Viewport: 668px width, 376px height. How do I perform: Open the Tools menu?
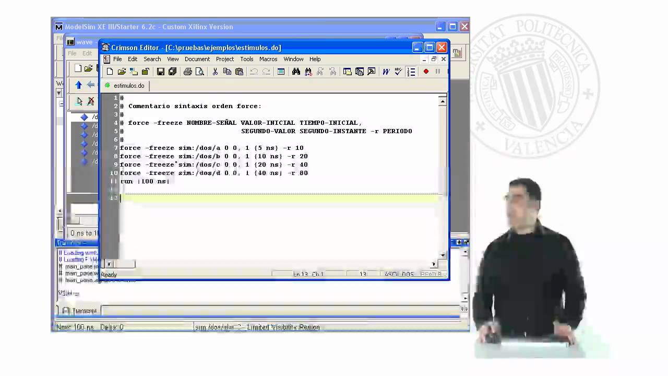click(x=247, y=59)
